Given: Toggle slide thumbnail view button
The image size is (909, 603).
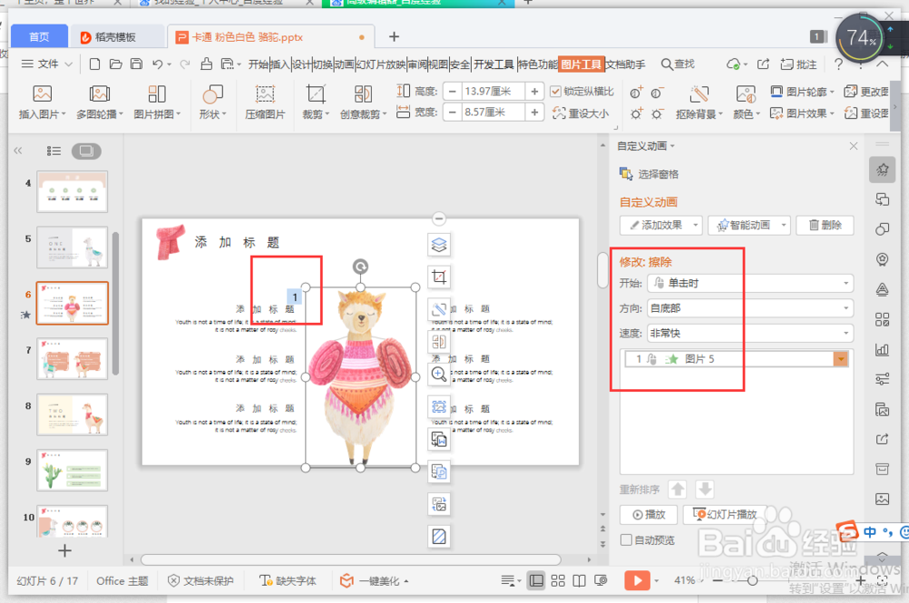Looking at the screenshot, I should pos(86,151).
